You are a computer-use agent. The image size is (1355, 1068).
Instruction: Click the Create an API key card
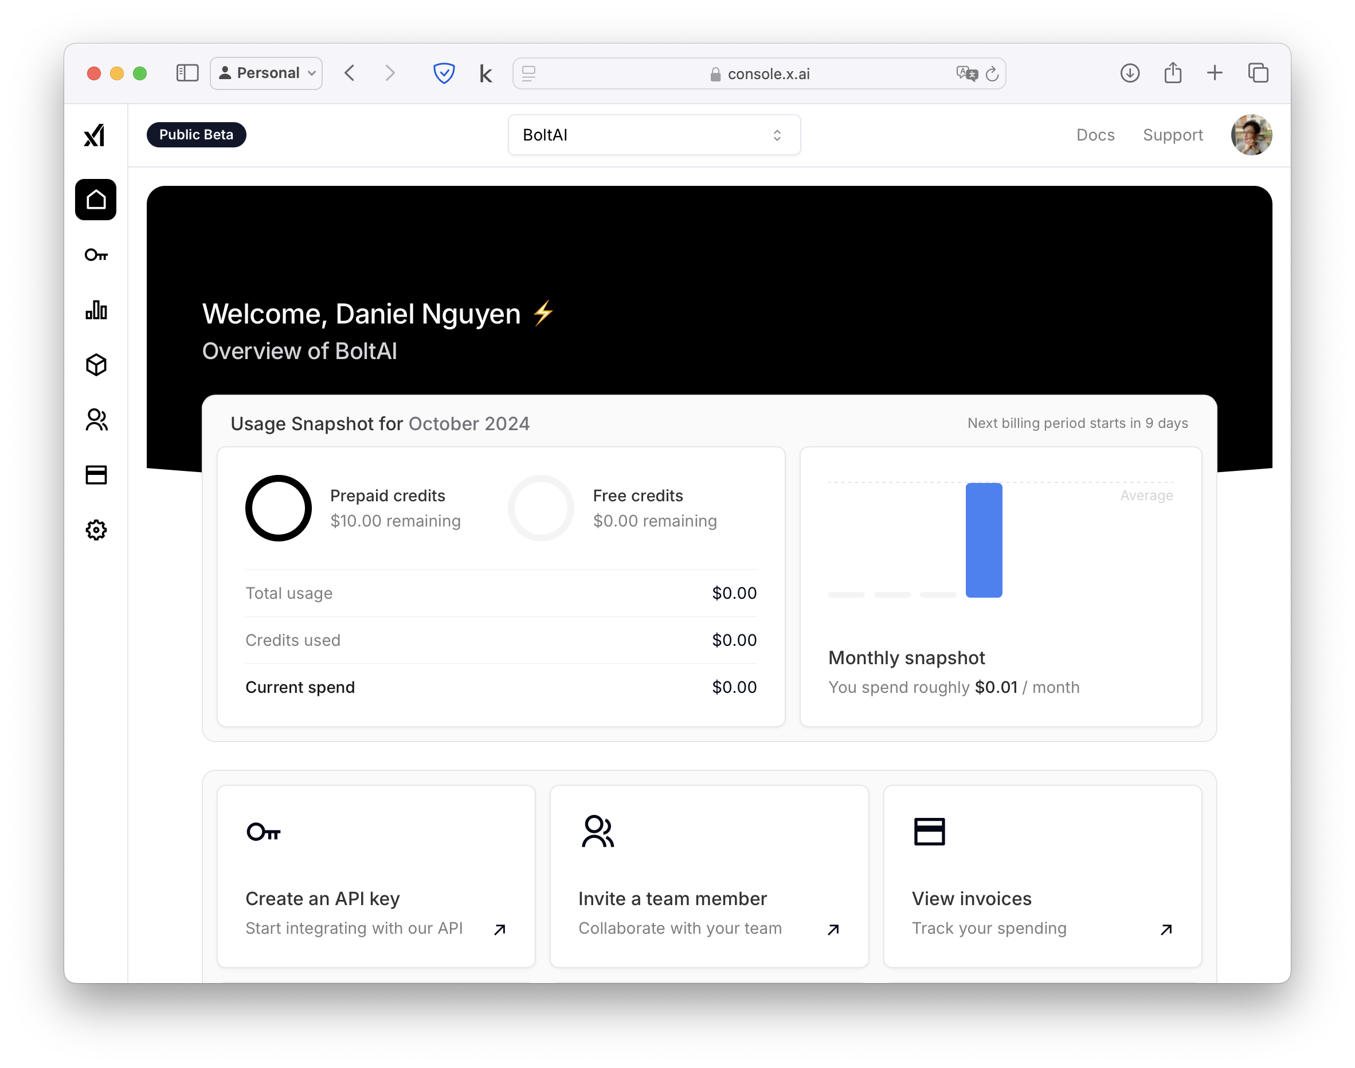[375, 876]
